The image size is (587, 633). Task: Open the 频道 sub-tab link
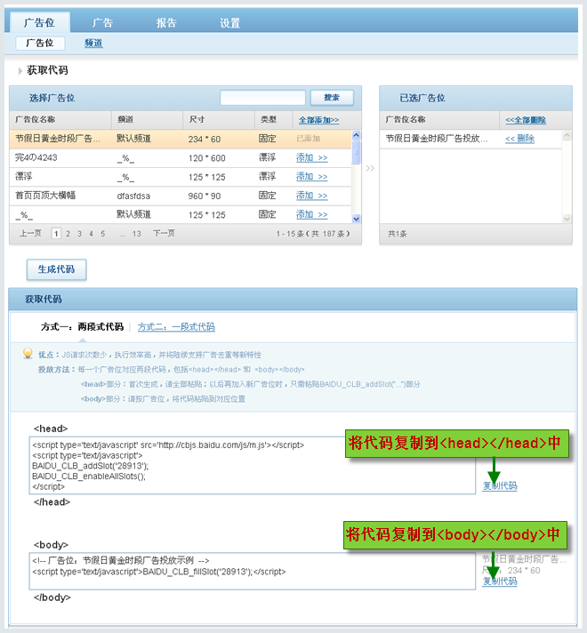93,43
